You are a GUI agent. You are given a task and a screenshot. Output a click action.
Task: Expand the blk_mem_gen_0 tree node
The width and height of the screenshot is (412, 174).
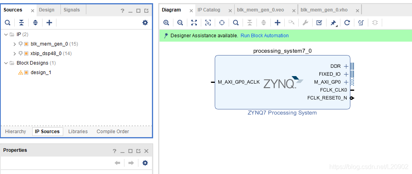click(15, 44)
